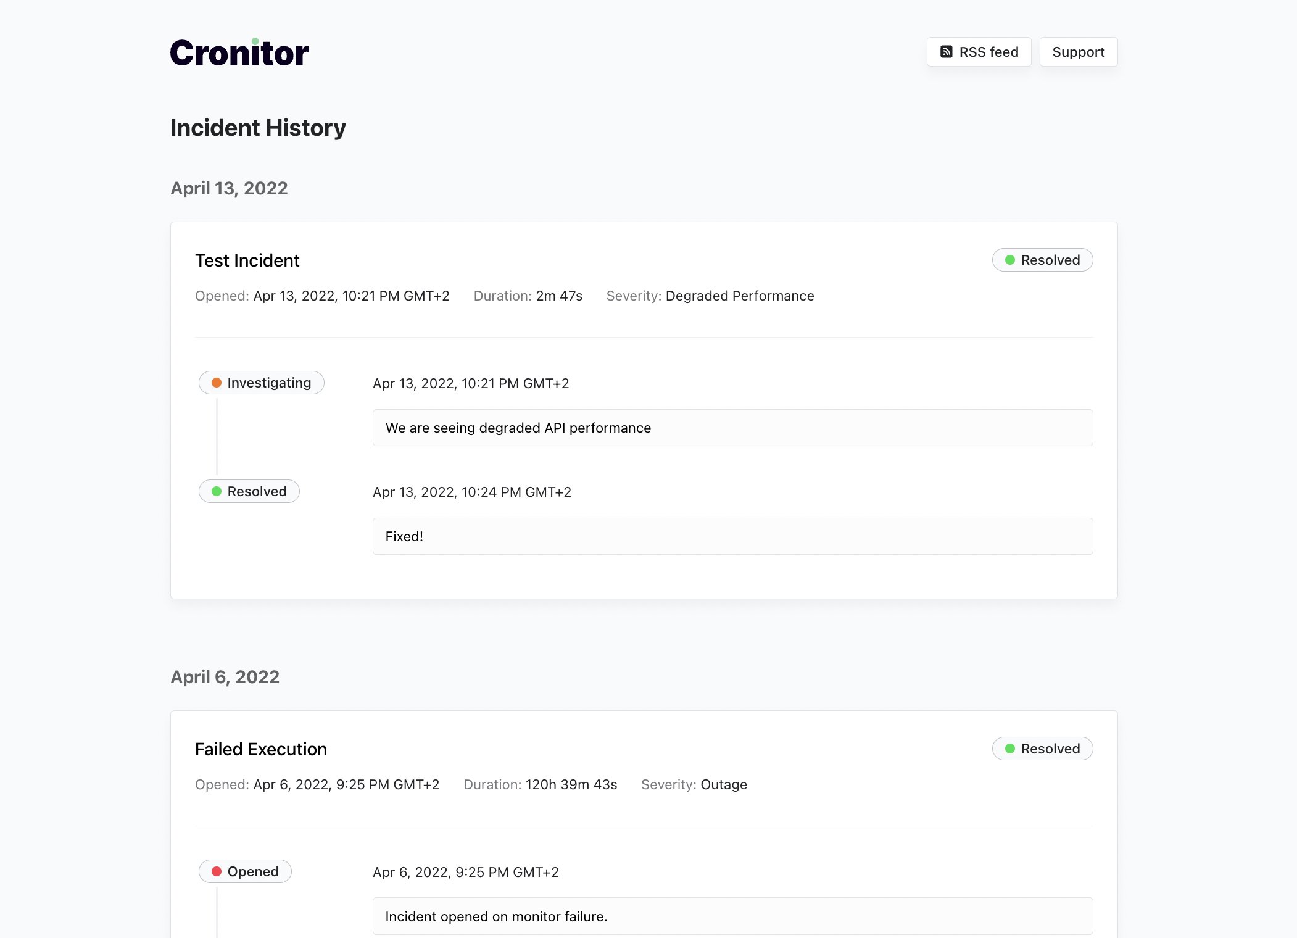Open the RSS feed button

click(x=979, y=52)
